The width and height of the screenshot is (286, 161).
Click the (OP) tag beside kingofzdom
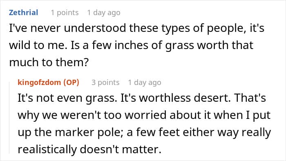pos(71,83)
